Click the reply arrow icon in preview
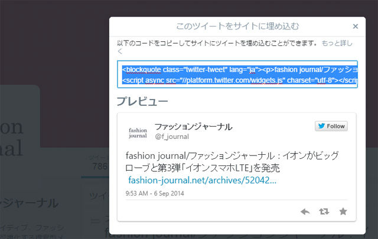This screenshot has width=378, height=239. click(305, 211)
